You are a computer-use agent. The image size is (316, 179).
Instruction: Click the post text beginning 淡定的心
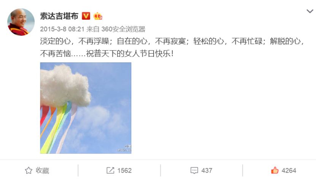coord(172,48)
